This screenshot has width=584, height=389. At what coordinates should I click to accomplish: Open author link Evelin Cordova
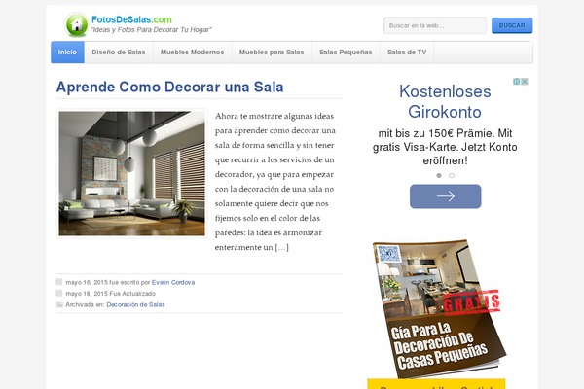[173, 283]
